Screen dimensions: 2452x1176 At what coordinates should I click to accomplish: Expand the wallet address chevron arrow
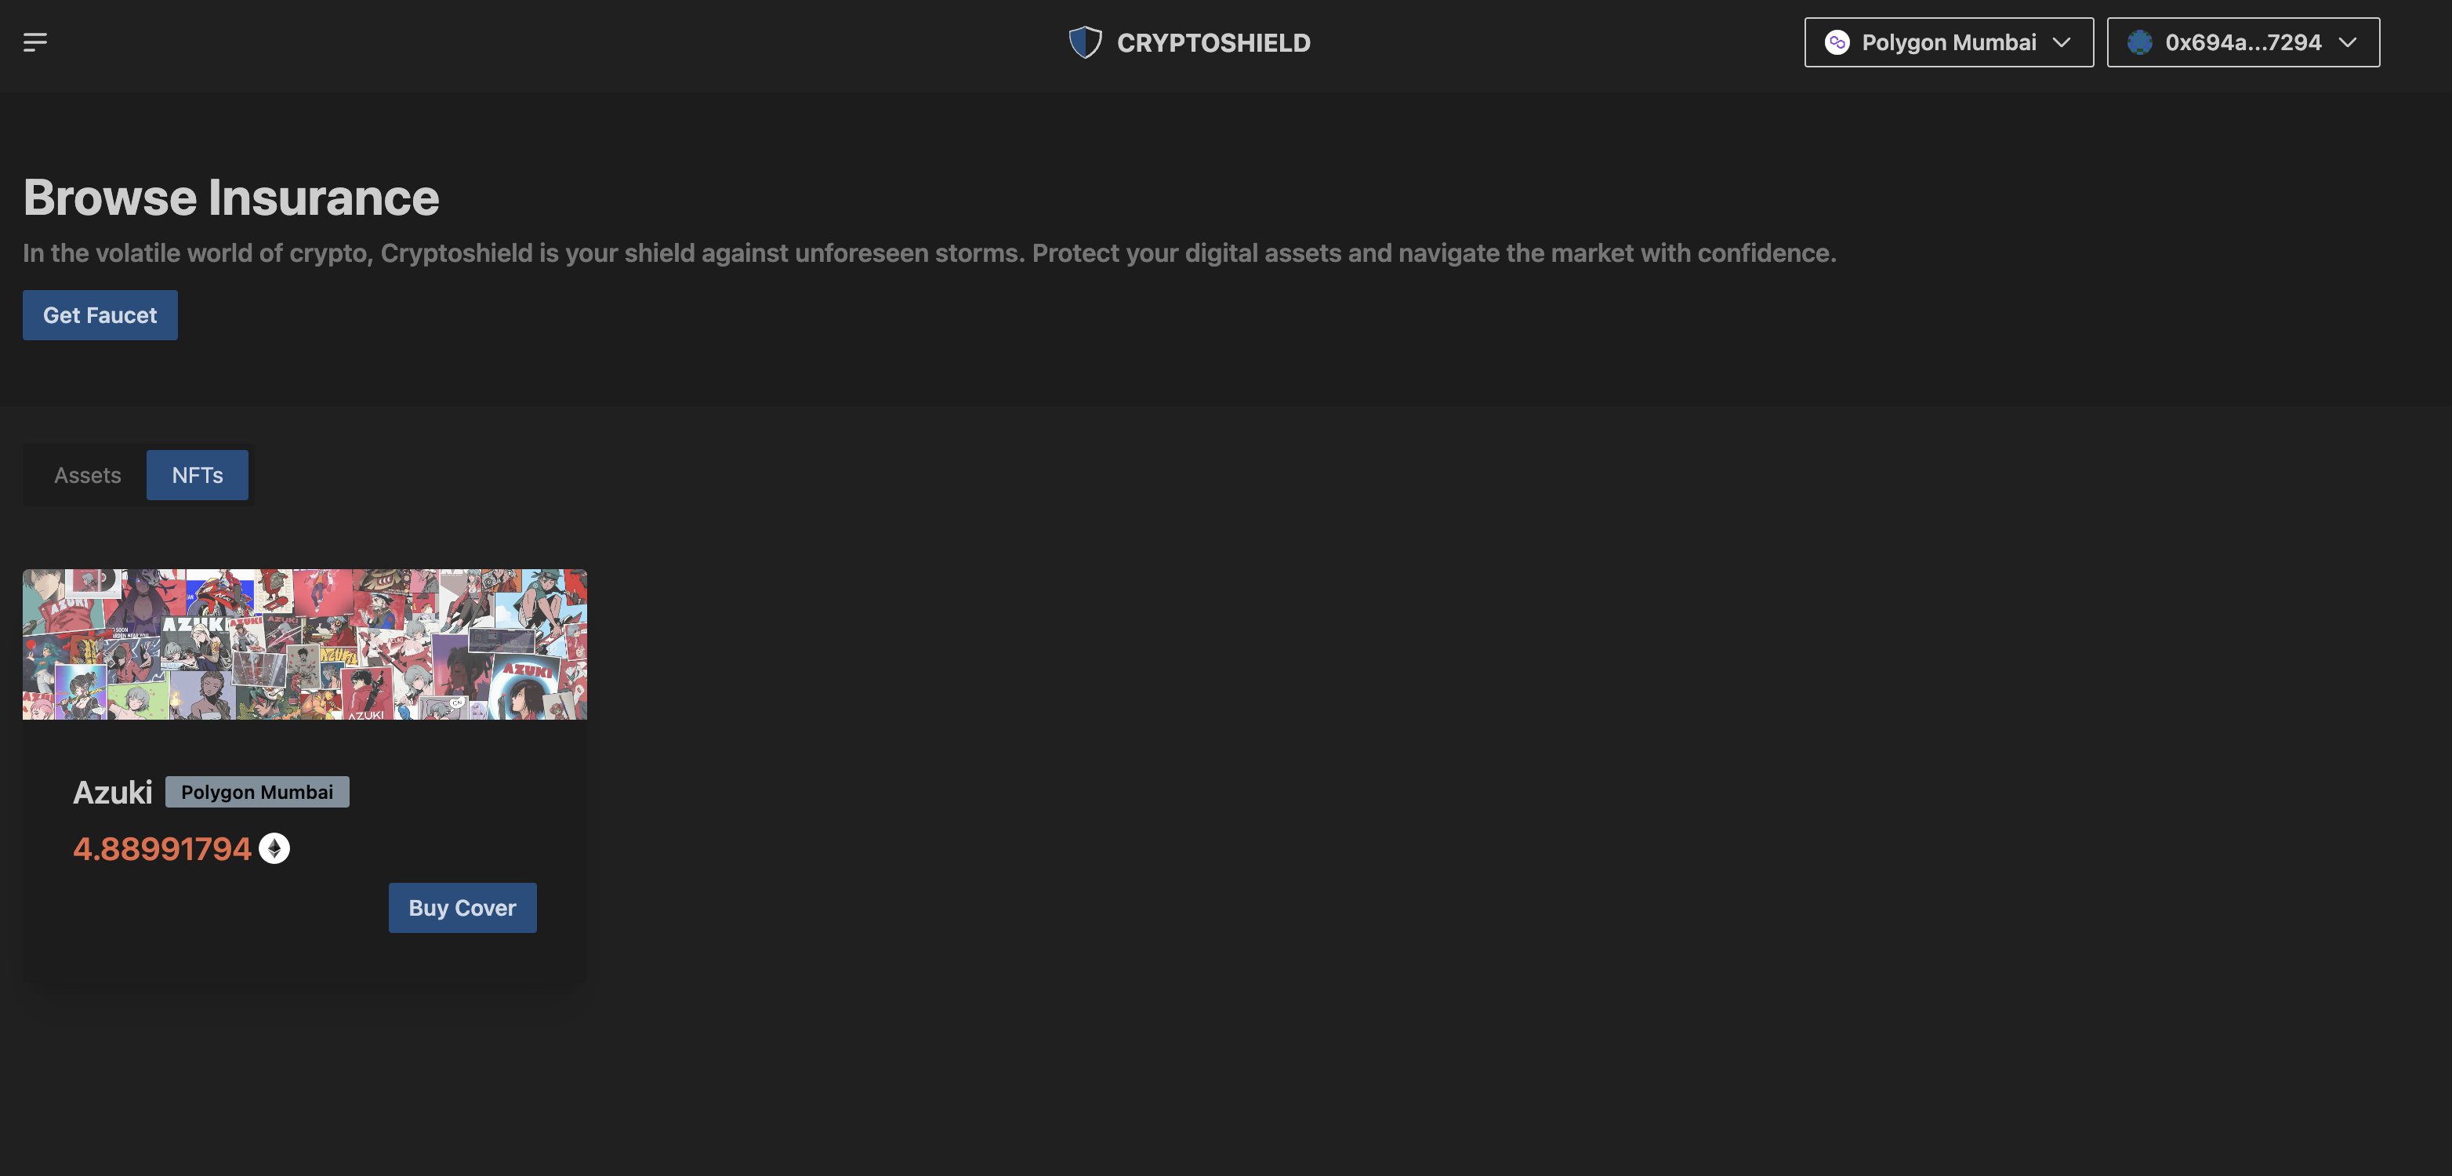coord(2349,42)
